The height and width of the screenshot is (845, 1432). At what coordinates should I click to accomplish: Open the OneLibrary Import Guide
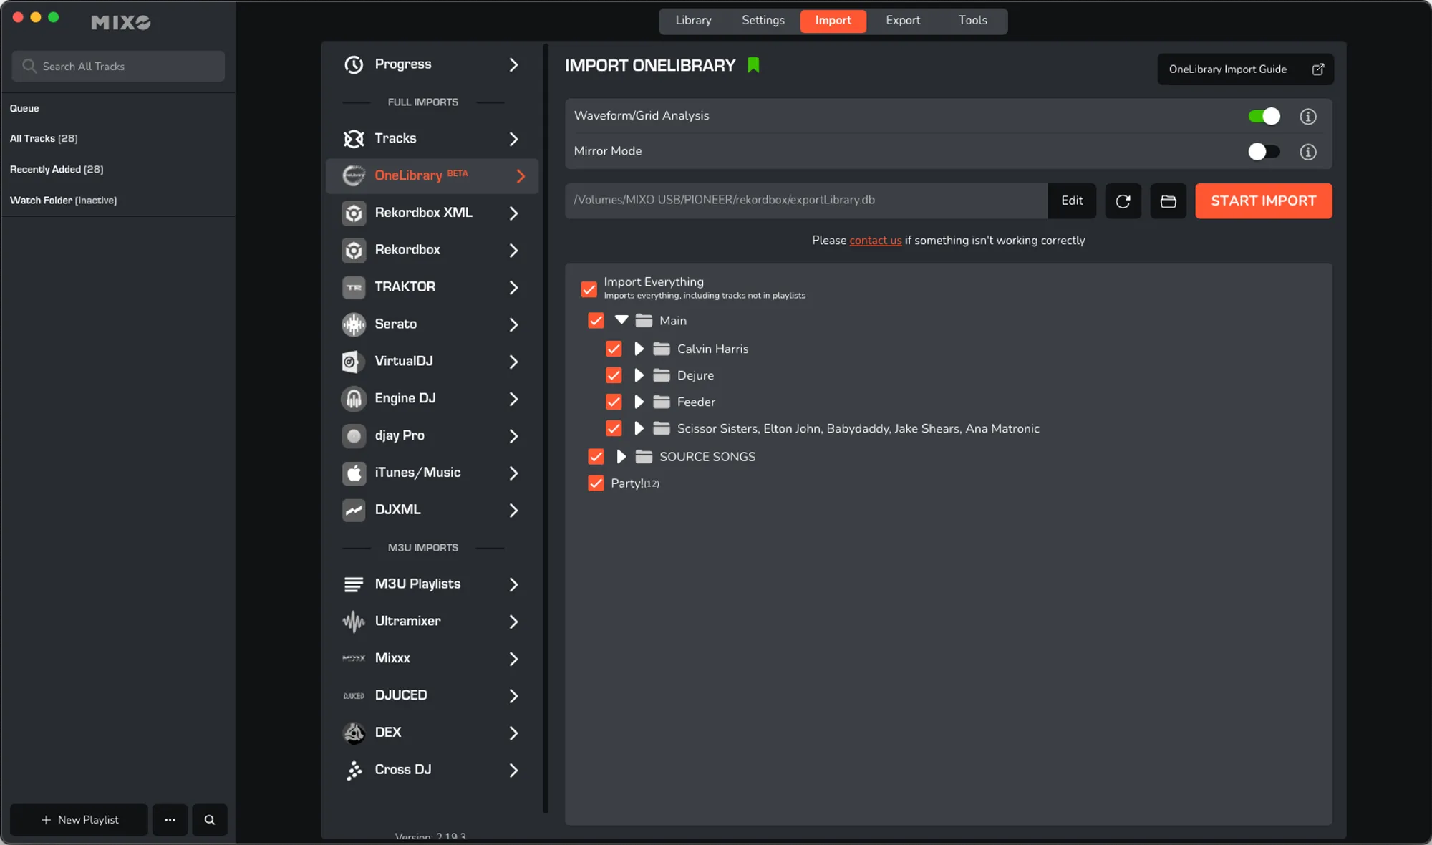(1246, 69)
